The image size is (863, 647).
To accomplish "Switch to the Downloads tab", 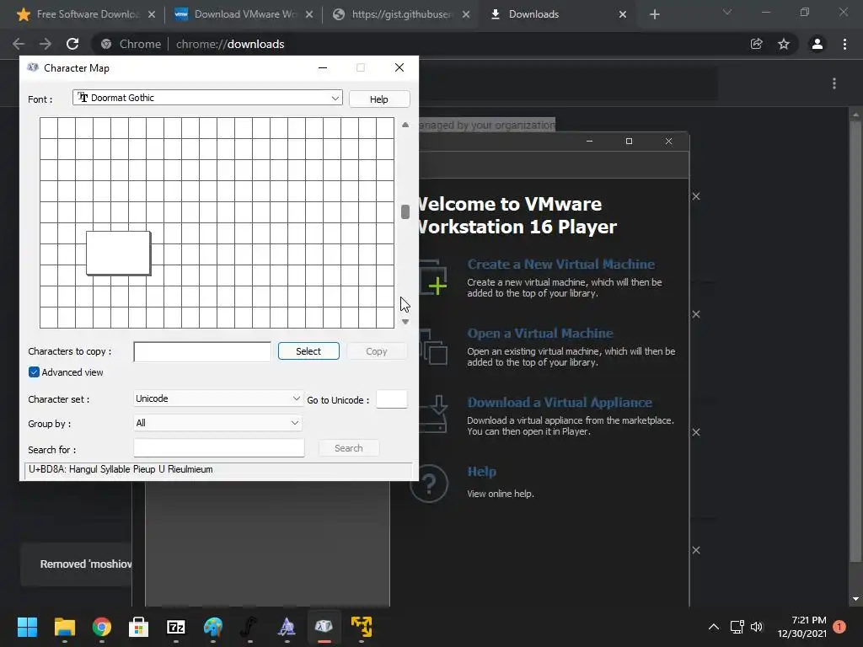I will (x=556, y=14).
